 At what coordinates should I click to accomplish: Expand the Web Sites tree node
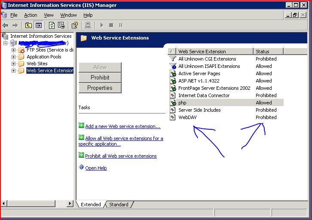13,64
